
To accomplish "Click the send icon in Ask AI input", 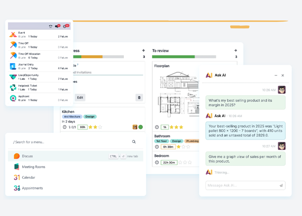I will click(281, 185).
